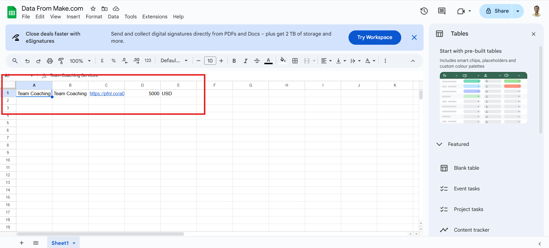The width and height of the screenshot is (549, 248).
Task: Open the https://pfnl.co/a0 link in C1
Action: click(x=107, y=93)
